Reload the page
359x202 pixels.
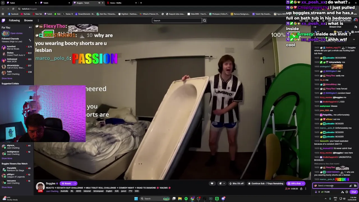[13, 9]
